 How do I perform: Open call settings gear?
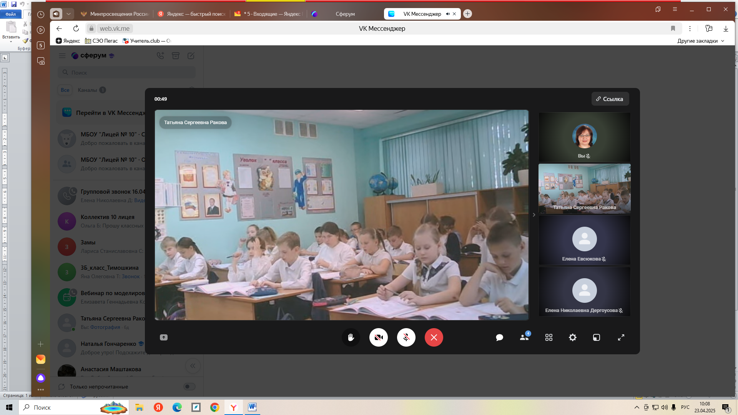coord(573,337)
